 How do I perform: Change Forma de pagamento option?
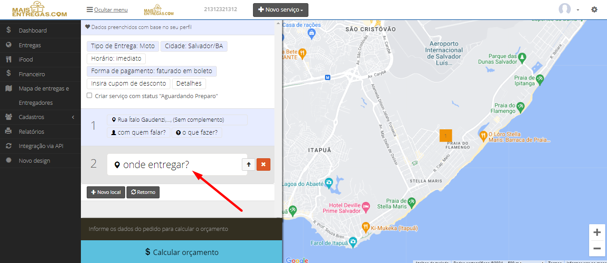pyautogui.click(x=152, y=71)
